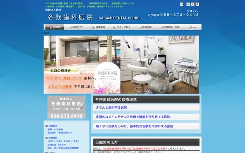Click the square bullet icon beside 診療時間 in sidebar
This screenshot has height=153, width=245.
click(46, 137)
